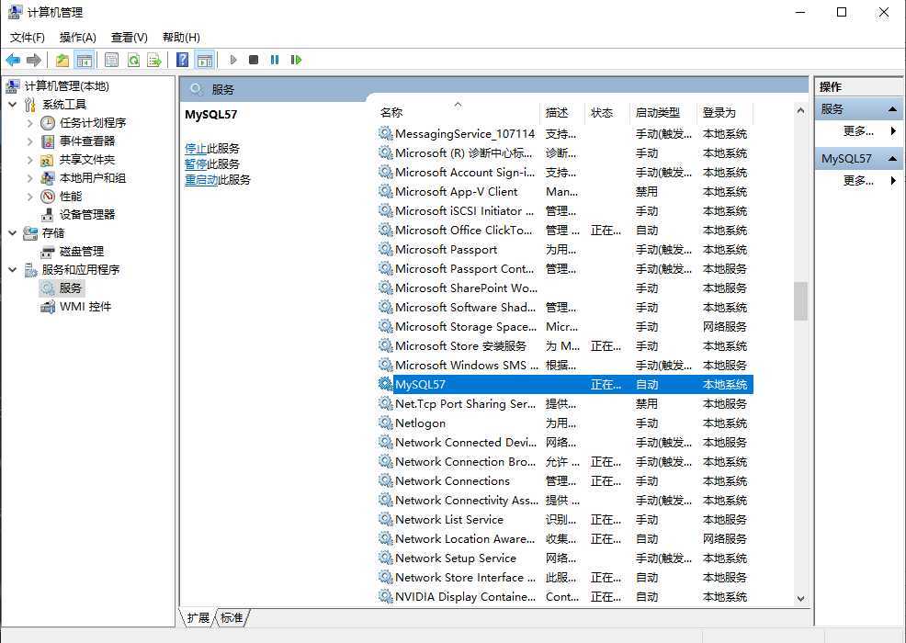
Task: Open the 帮助(H) menu
Action: 181,38
